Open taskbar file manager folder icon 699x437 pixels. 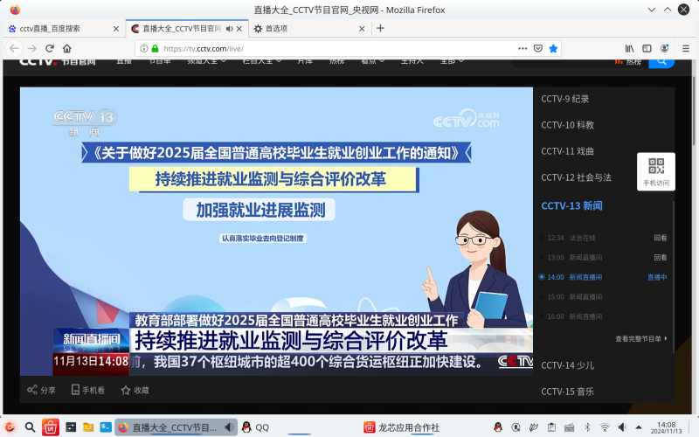[x=88, y=427]
